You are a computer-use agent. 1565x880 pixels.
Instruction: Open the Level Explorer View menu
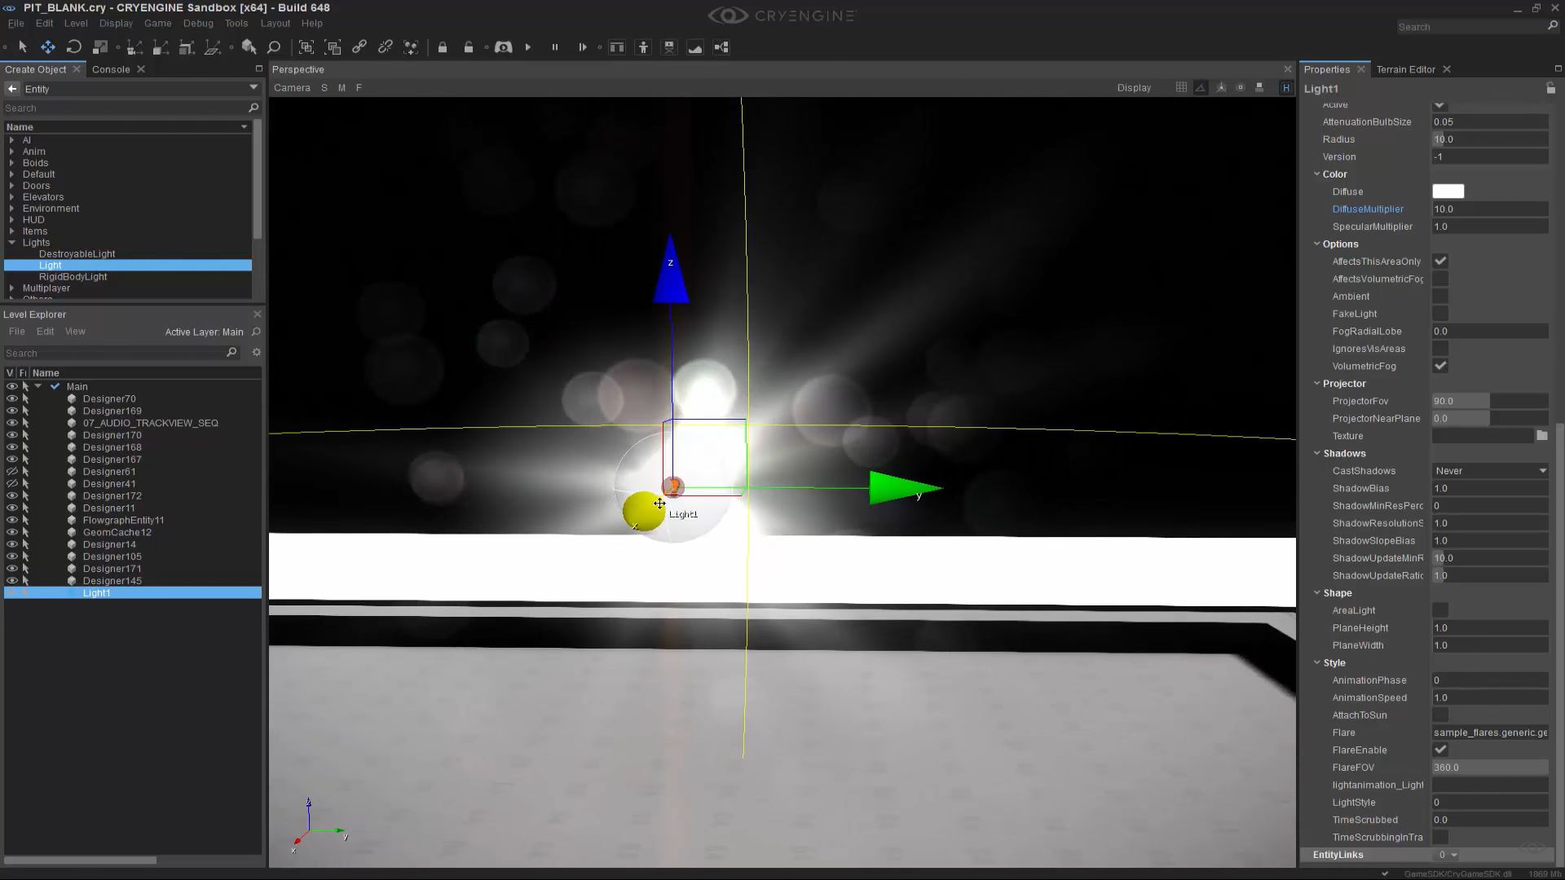click(75, 332)
